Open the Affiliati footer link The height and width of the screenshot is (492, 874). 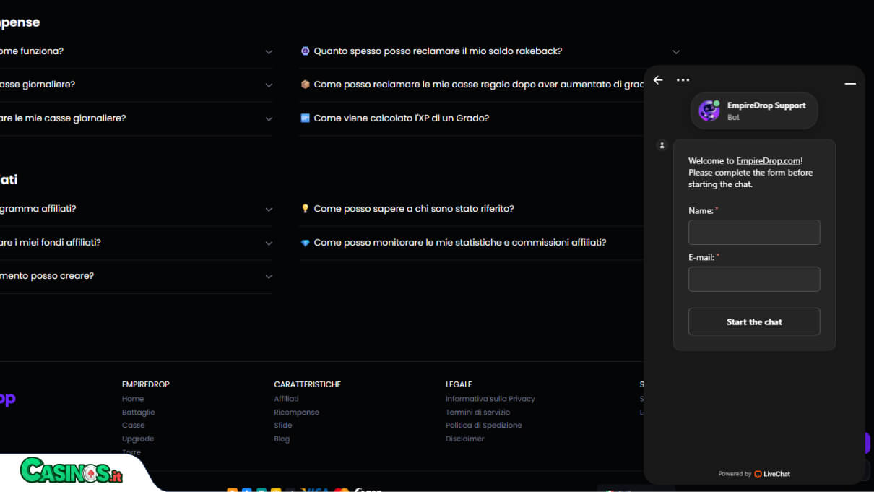pyautogui.click(x=287, y=399)
